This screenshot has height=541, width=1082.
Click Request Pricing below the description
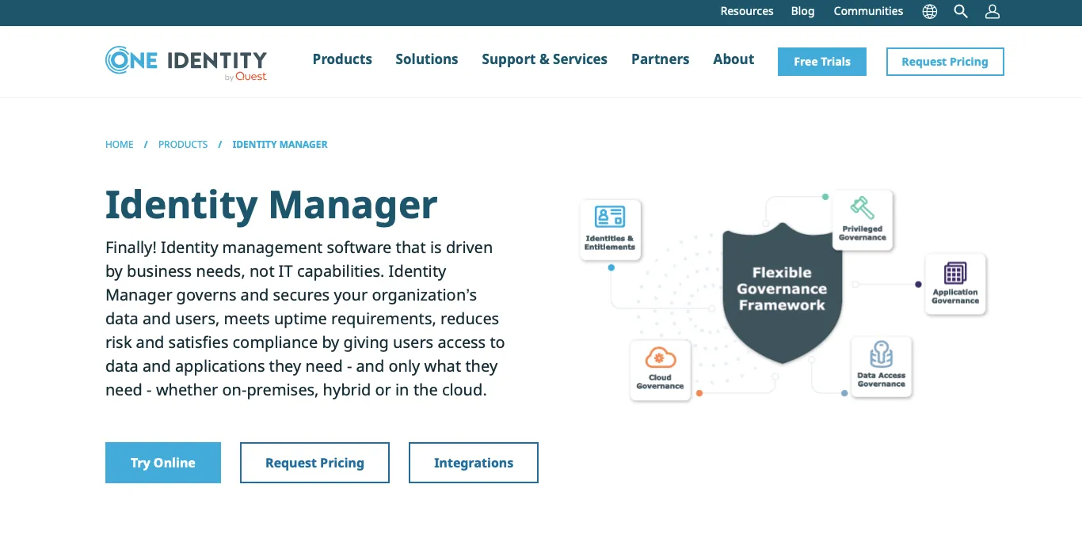(314, 463)
